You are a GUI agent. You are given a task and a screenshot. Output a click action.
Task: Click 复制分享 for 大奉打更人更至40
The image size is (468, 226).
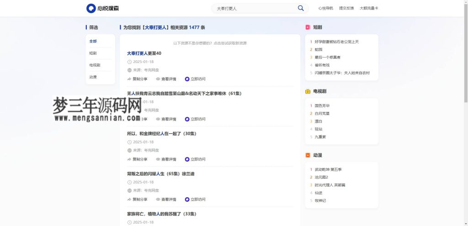pos(140,79)
